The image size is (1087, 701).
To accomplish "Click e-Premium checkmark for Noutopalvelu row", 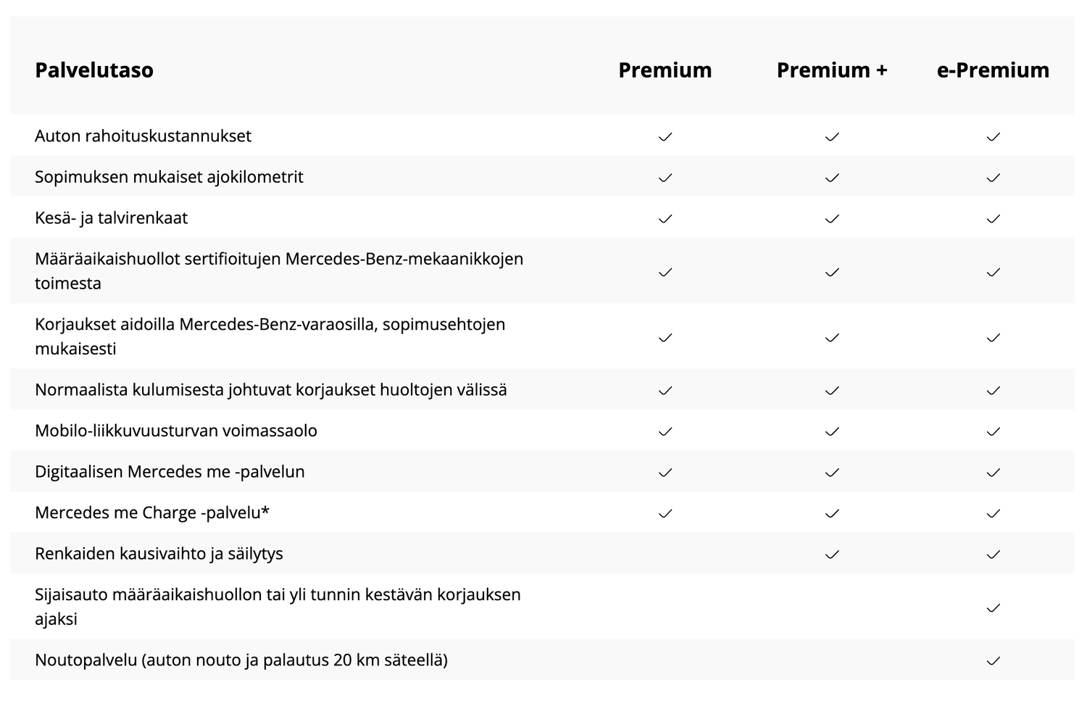I will [x=993, y=660].
